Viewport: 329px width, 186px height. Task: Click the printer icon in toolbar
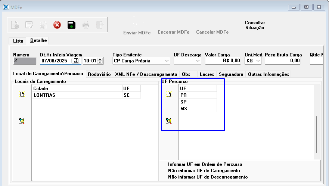click(x=86, y=25)
